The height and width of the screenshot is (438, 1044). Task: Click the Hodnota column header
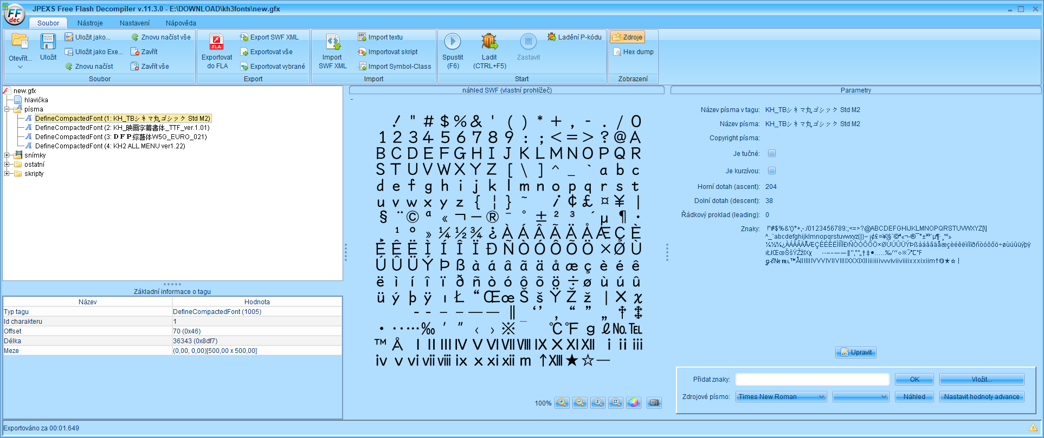[x=257, y=302]
